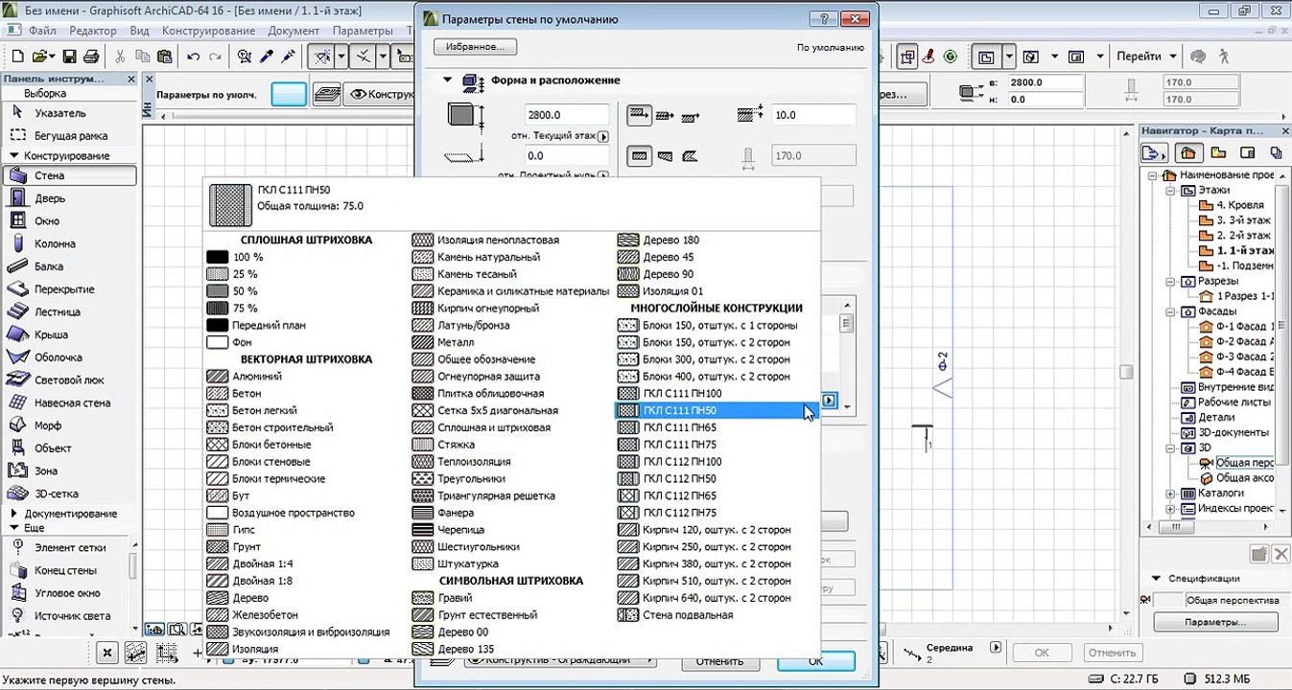Edit the 2800.0 wall height field in dialog
The image size is (1292, 690).
(566, 115)
